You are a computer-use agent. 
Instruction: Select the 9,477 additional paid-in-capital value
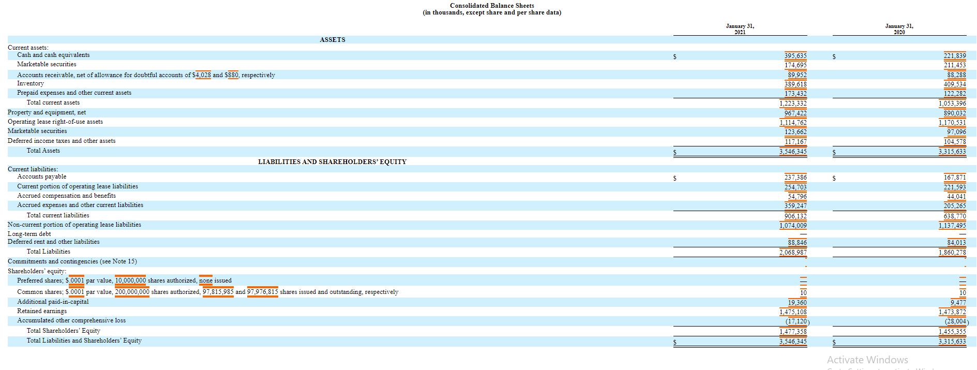tap(958, 303)
